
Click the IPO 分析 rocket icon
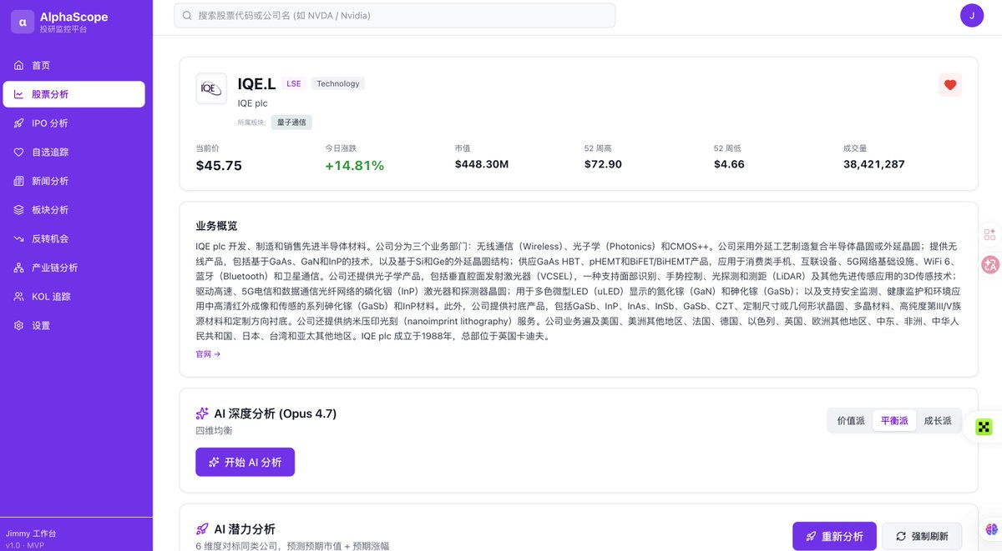point(19,123)
